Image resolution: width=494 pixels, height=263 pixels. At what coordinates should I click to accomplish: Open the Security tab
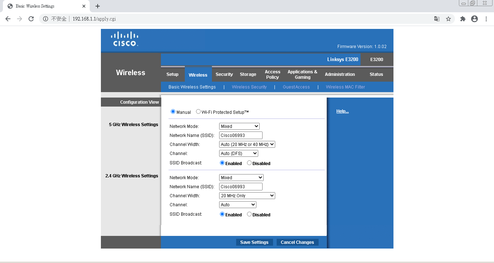224,74
